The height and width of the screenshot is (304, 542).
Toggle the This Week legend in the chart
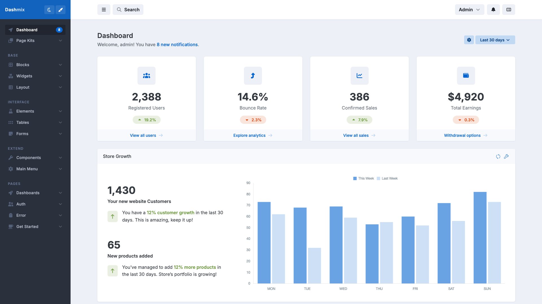(364, 178)
